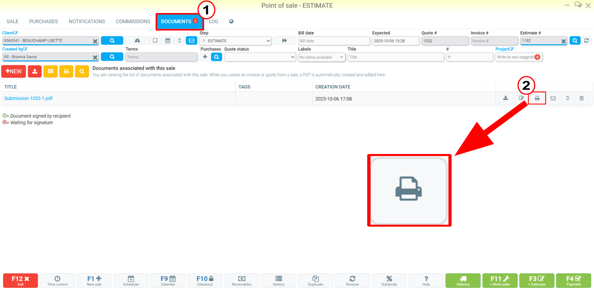
Task: Duplicate the sale with Duplicate button
Action: 316,281
